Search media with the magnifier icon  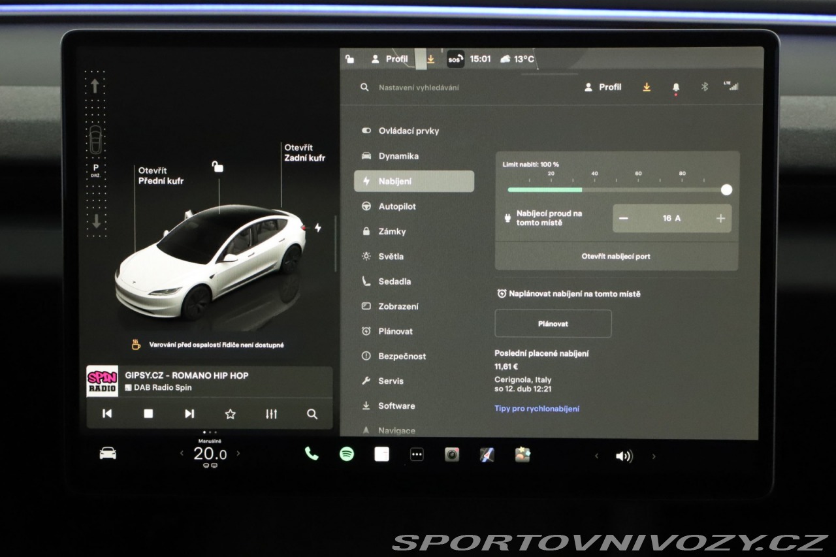(x=312, y=414)
